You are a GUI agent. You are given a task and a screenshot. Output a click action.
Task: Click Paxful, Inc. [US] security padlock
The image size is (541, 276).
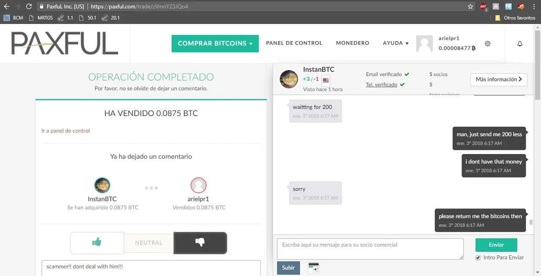(41, 7)
